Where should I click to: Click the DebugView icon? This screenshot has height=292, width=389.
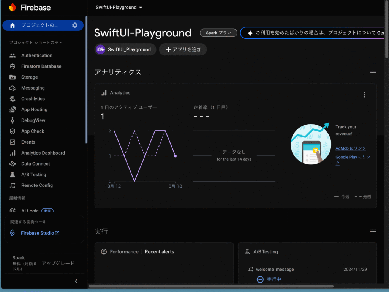tap(13, 120)
